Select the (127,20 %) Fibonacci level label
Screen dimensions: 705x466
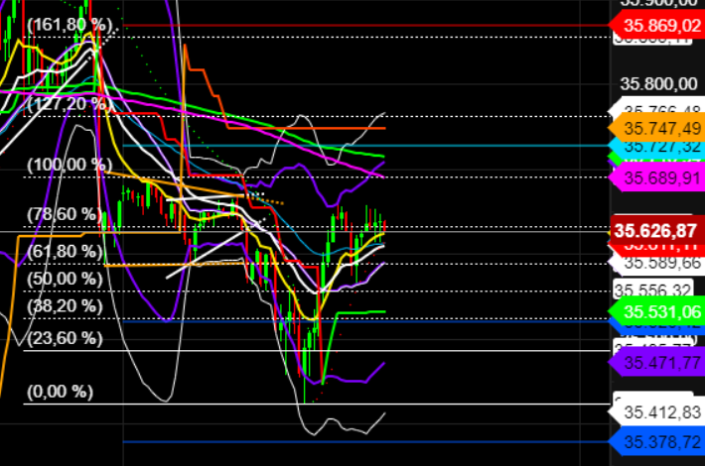[x=70, y=104]
